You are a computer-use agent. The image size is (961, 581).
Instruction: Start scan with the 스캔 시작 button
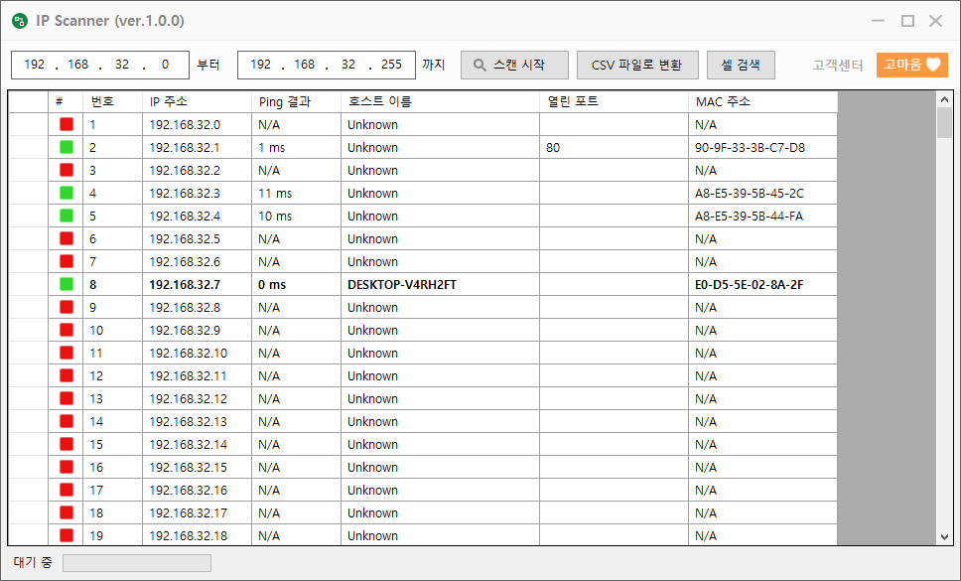tap(515, 65)
